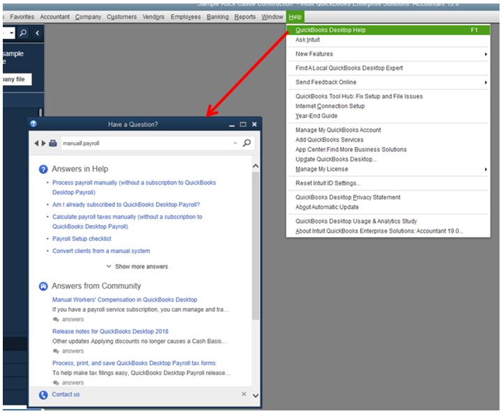The height and width of the screenshot is (416, 503).
Task: Dismiss the Contact us bar with X
Action: click(x=243, y=394)
